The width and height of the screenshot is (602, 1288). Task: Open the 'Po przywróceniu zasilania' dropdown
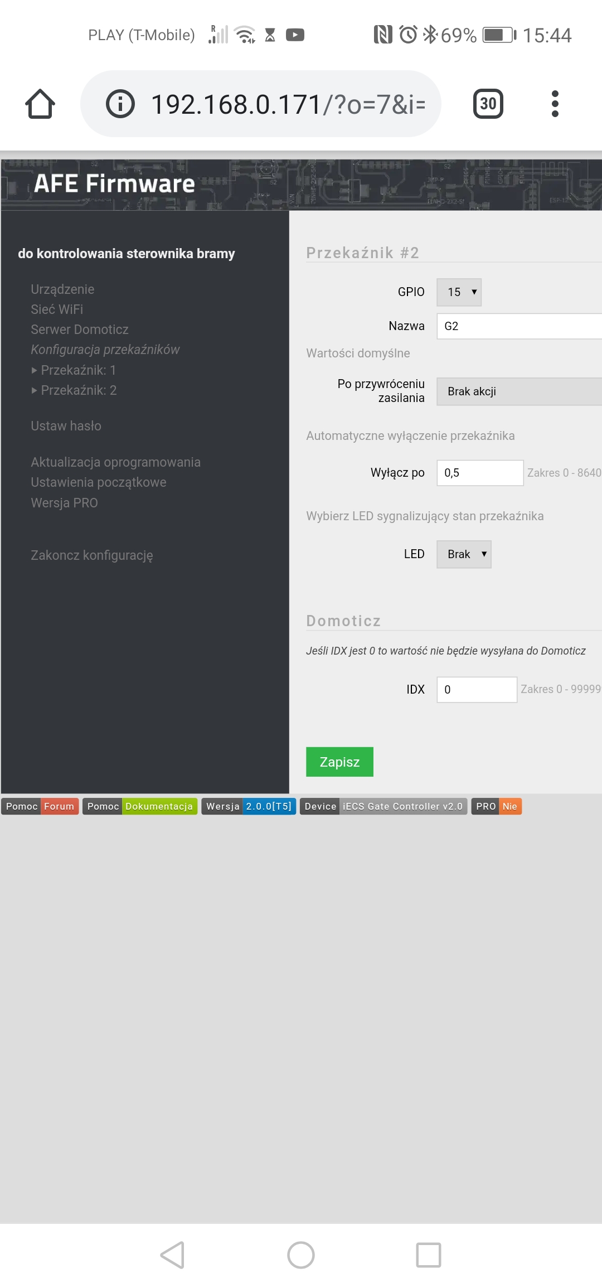(519, 391)
